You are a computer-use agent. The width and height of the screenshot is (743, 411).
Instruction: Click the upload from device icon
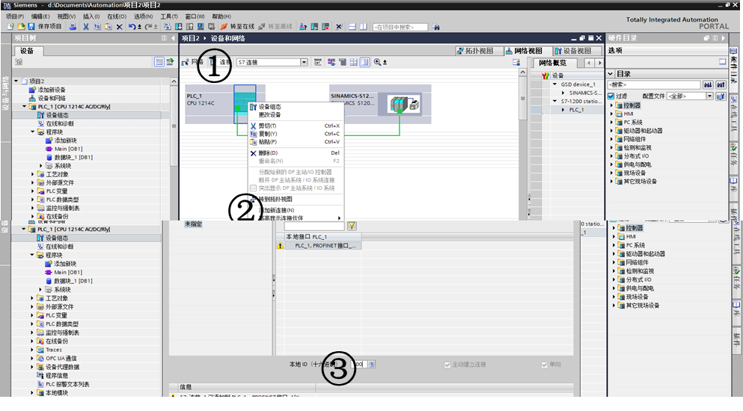[x=189, y=26]
